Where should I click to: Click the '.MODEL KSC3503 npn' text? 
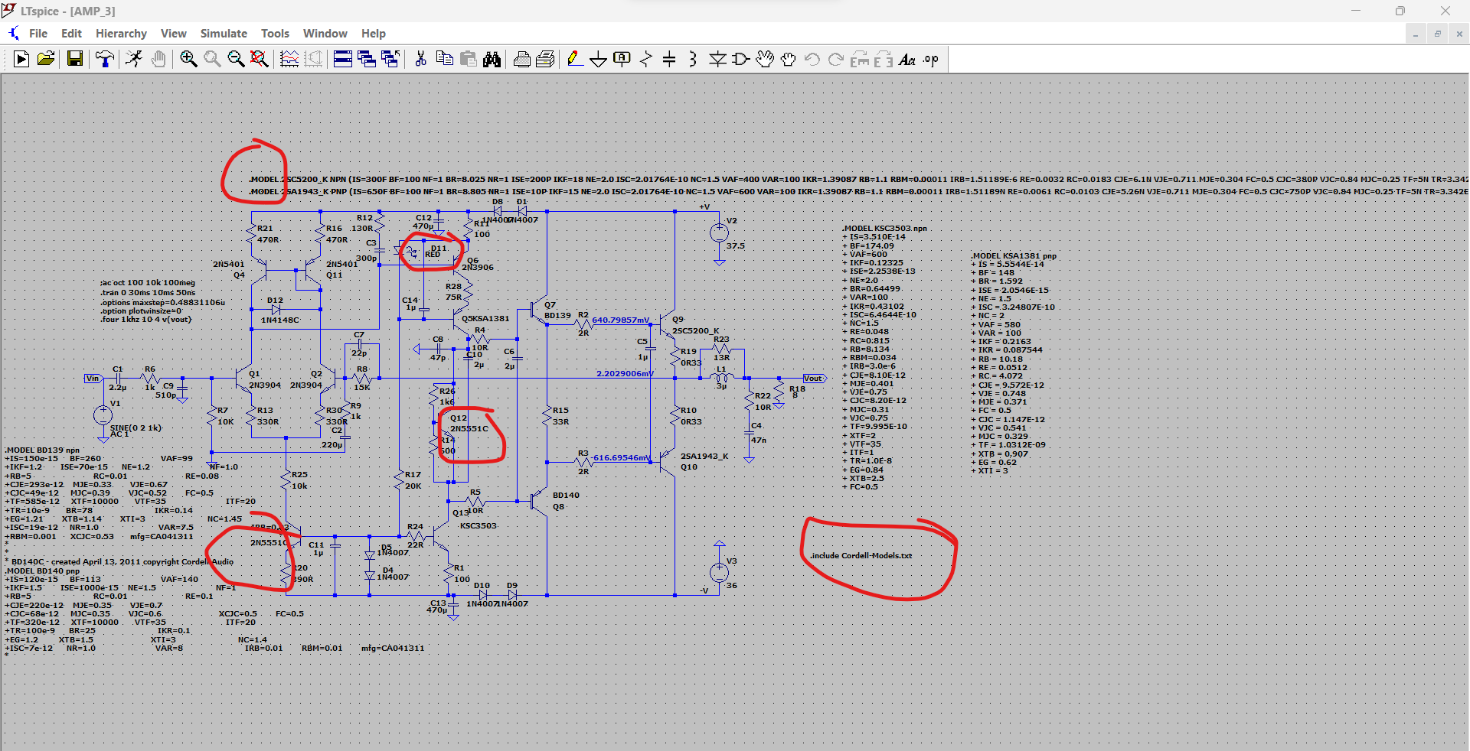tap(884, 228)
